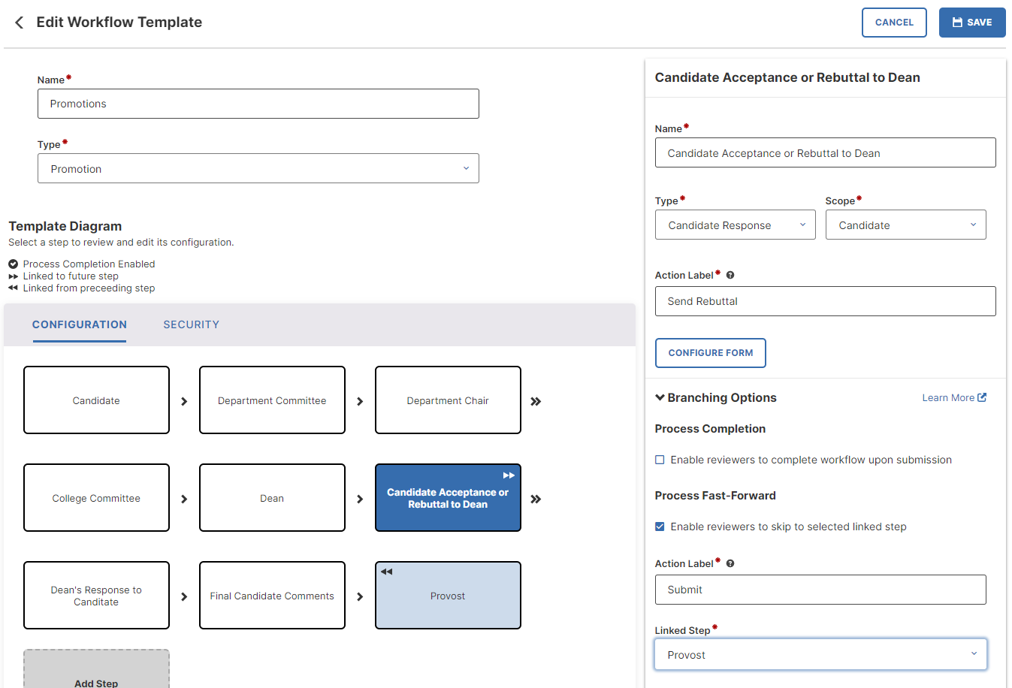Click the Configure Form button
The image size is (1012, 688).
[x=711, y=353]
